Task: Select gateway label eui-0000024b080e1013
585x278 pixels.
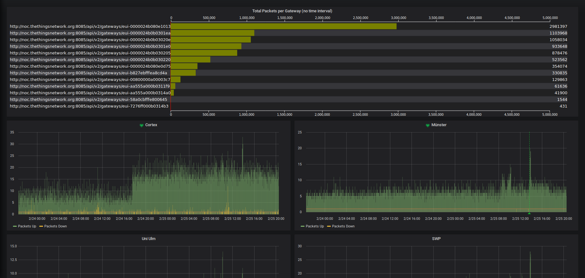Action: tap(90, 27)
